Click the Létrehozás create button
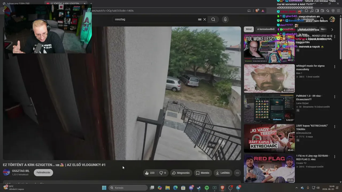Image resolution: width=342 pixels, height=192 pixels. click(x=305, y=19)
